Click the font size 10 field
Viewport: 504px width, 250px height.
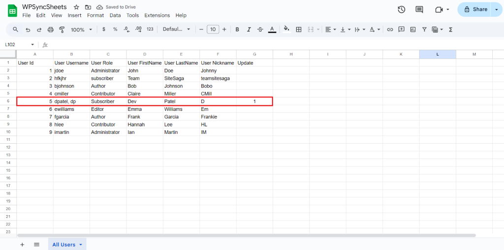pyautogui.click(x=213, y=30)
